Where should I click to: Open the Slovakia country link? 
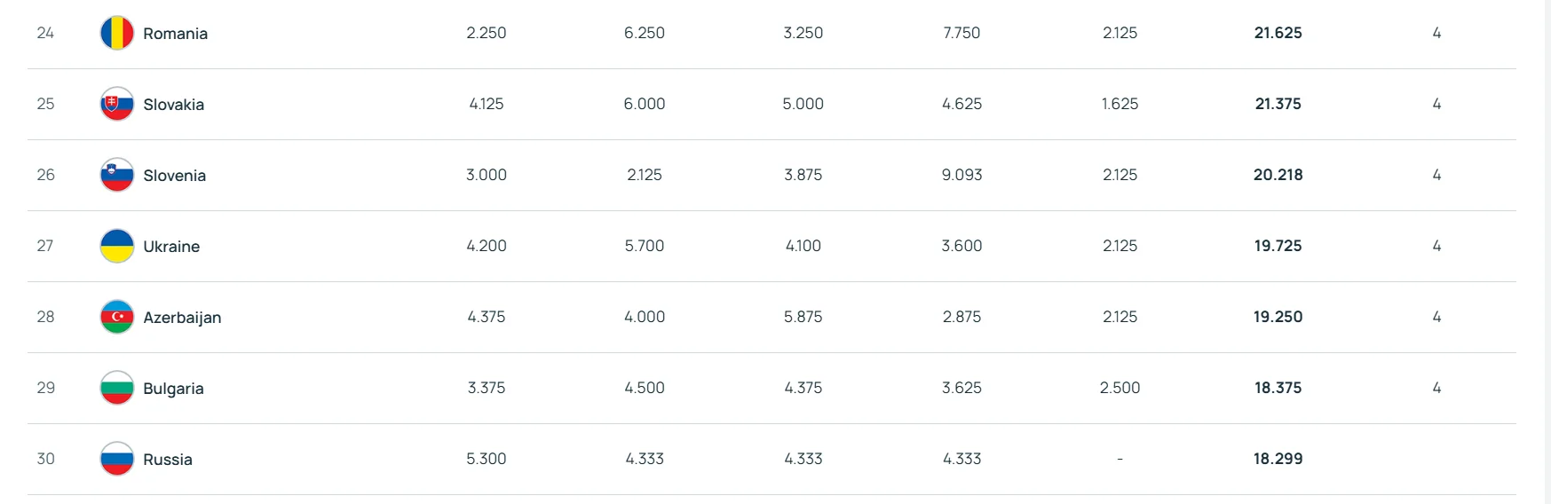coord(173,105)
